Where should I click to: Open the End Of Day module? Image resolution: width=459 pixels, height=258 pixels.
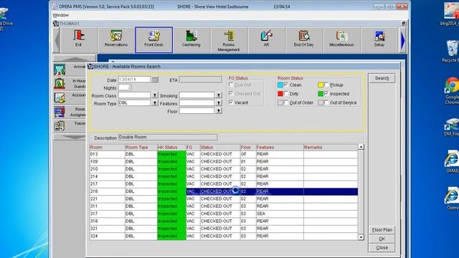[x=304, y=40]
